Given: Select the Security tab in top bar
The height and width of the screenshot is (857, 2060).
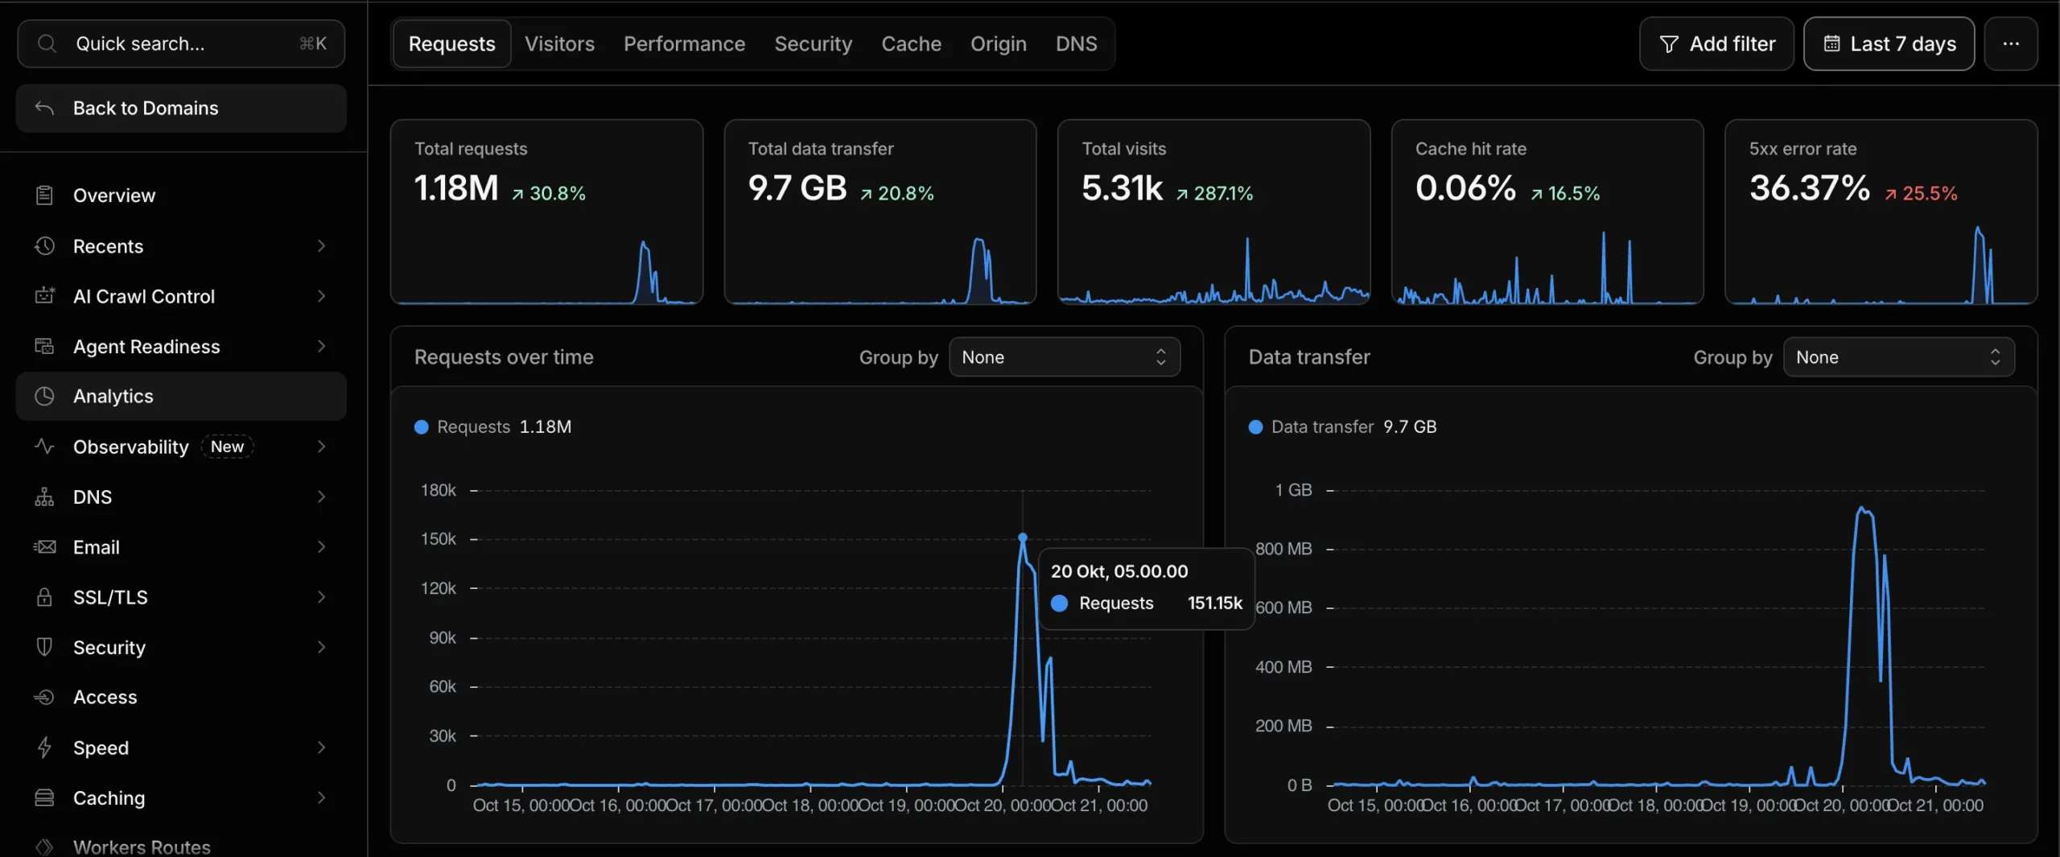Looking at the screenshot, I should (813, 43).
